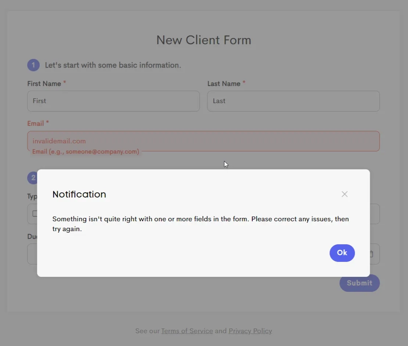Click the step 1 circle badge
408x346 pixels.
click(33, 65)
